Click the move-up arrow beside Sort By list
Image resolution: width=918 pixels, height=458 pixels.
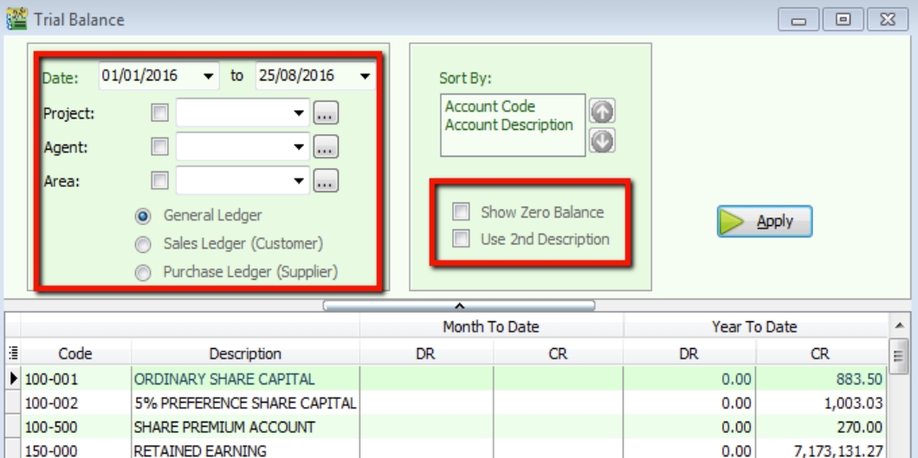click(x=603, y=112)
